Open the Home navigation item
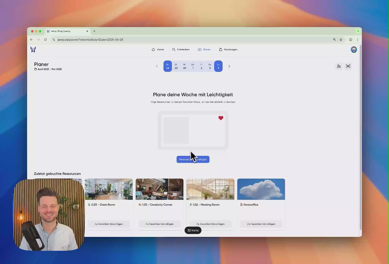Screen dimensions: 389x264 158,49
